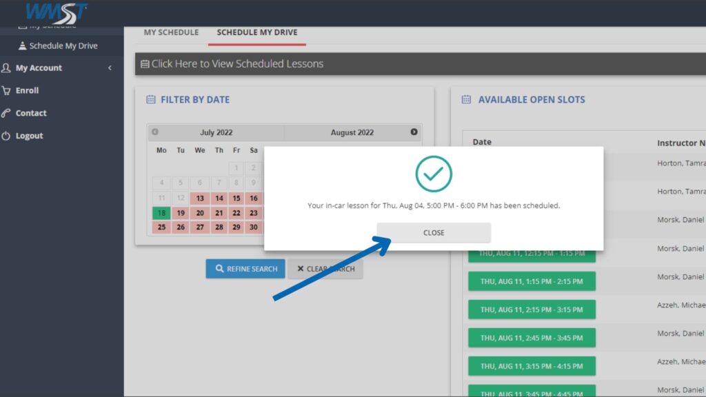Click the CLOSE button in the confirmation dialog

tap(434, 233)
